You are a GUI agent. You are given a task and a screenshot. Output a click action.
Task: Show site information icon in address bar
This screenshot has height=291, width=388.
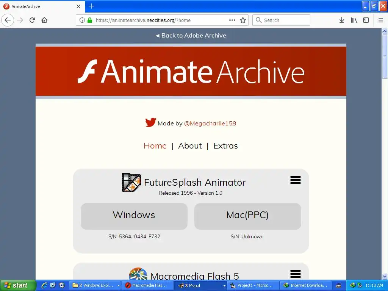pos(82,20)
